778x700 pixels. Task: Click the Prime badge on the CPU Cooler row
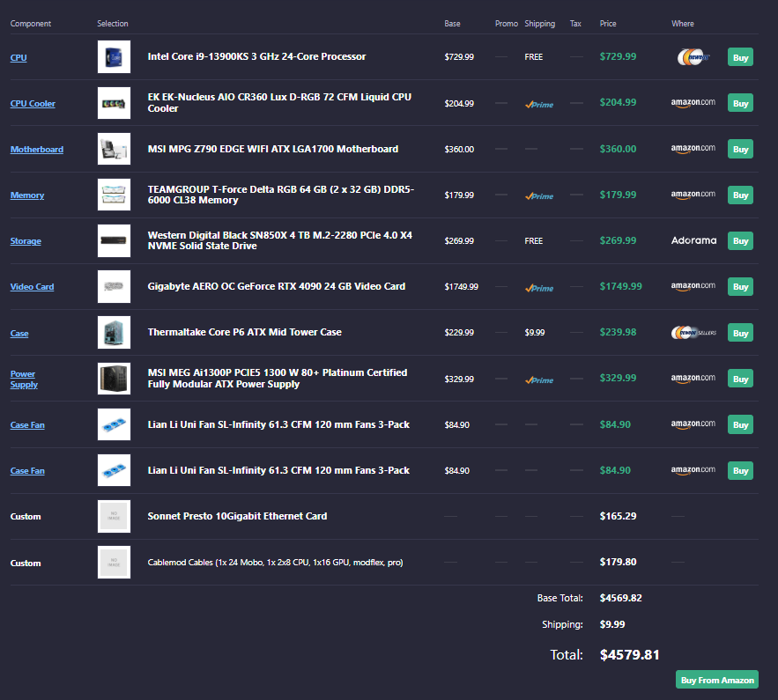point(539,104)
